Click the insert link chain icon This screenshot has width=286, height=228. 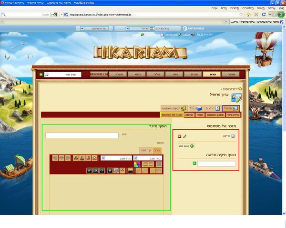145,171
